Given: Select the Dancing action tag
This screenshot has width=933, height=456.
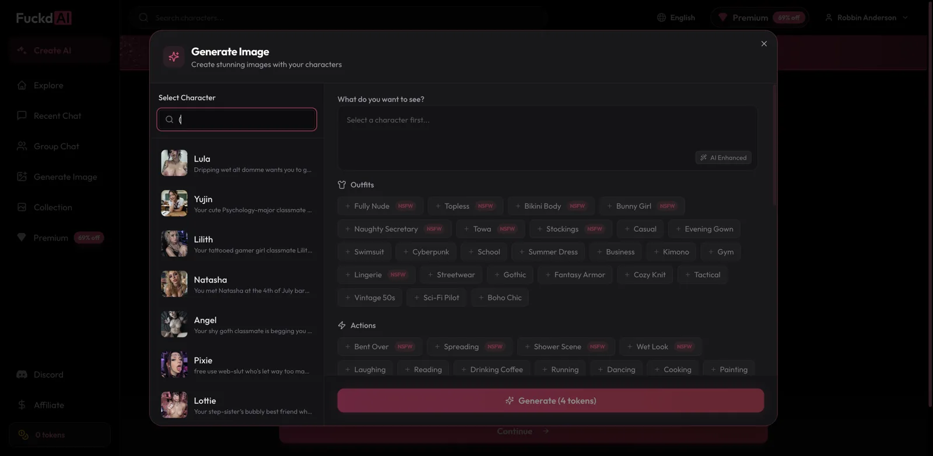Looking at the screenshot, I should (x=616, y=369).
